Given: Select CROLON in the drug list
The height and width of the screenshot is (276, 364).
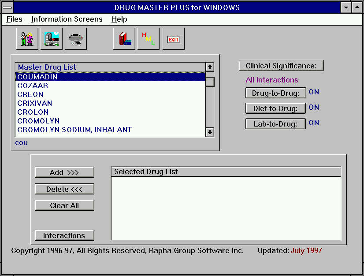Looking at the screenshot, I should 110,112.
